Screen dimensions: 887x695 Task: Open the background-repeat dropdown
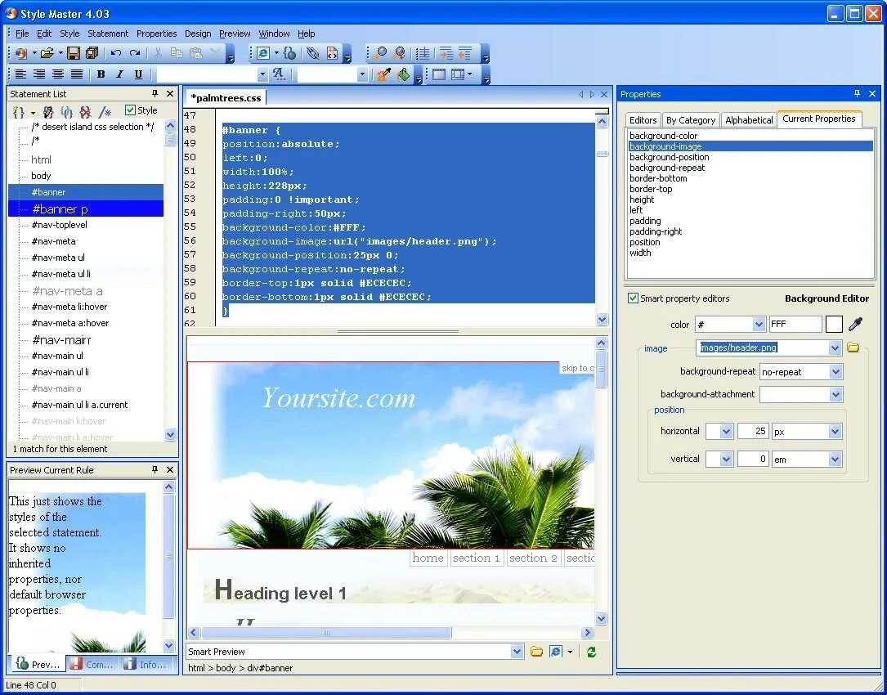click(x=836, y=372)
